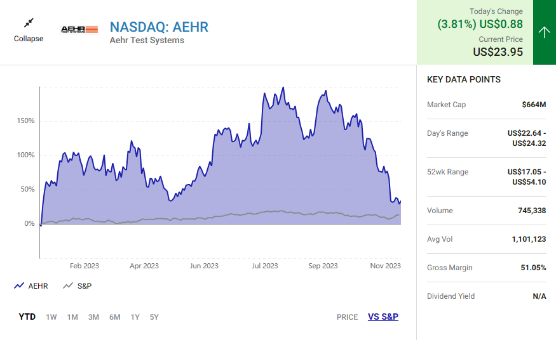This screenshot has width=556, height=340.
Task: Collapse the stock chart panel
Action: 29,29
